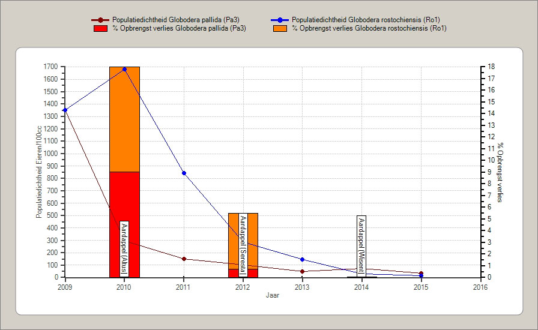Image resolution: width=538 pixels, height=330 pixels.
Task: Click the dark red Pa3 data point at 2011
Action: [x=184, y=259]
